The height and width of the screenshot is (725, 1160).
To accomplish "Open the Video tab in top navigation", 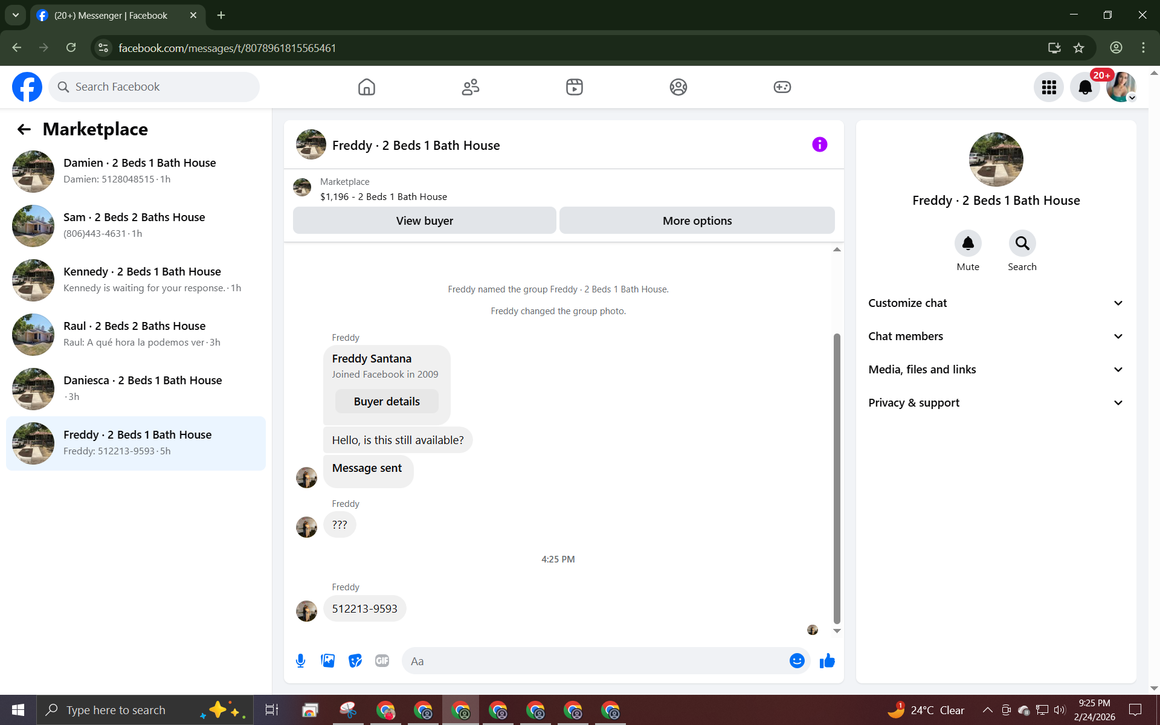I will (x=574, y=88).
